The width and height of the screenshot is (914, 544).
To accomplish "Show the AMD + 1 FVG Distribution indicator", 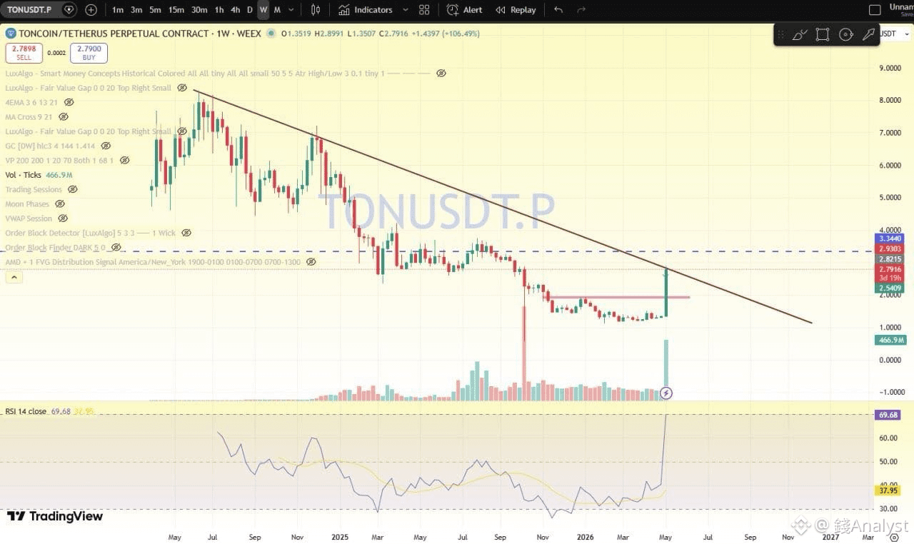I will (311, 262).
